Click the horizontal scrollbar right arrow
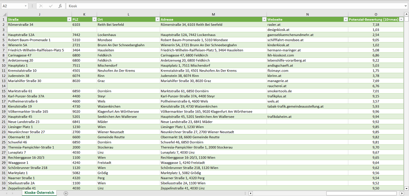 (402, 193)
